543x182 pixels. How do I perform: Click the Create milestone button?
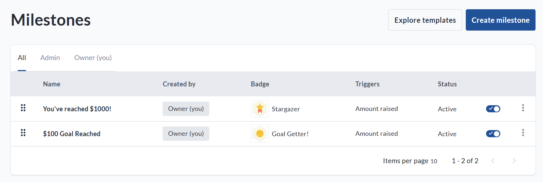click(x=500, y=20)
